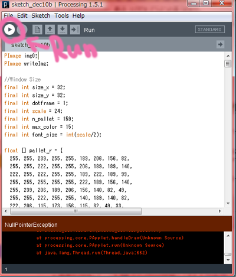Open the Edit menu
This screenshot has width=236, height=277.
[x=22, y=15]
